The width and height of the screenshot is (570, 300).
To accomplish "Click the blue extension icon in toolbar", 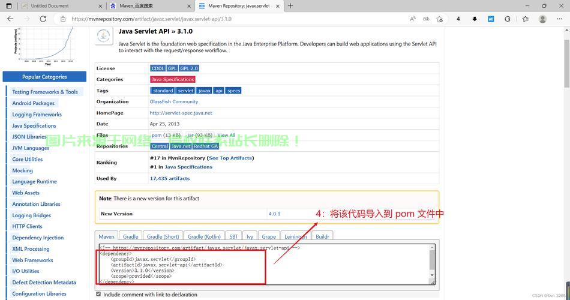I will pos(491,19).
